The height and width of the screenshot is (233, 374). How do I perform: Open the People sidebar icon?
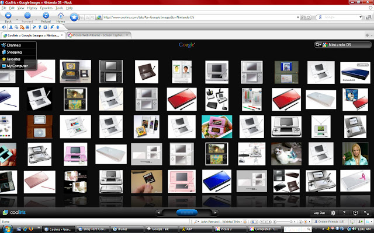pyautogui.click(x=11, y=27)
